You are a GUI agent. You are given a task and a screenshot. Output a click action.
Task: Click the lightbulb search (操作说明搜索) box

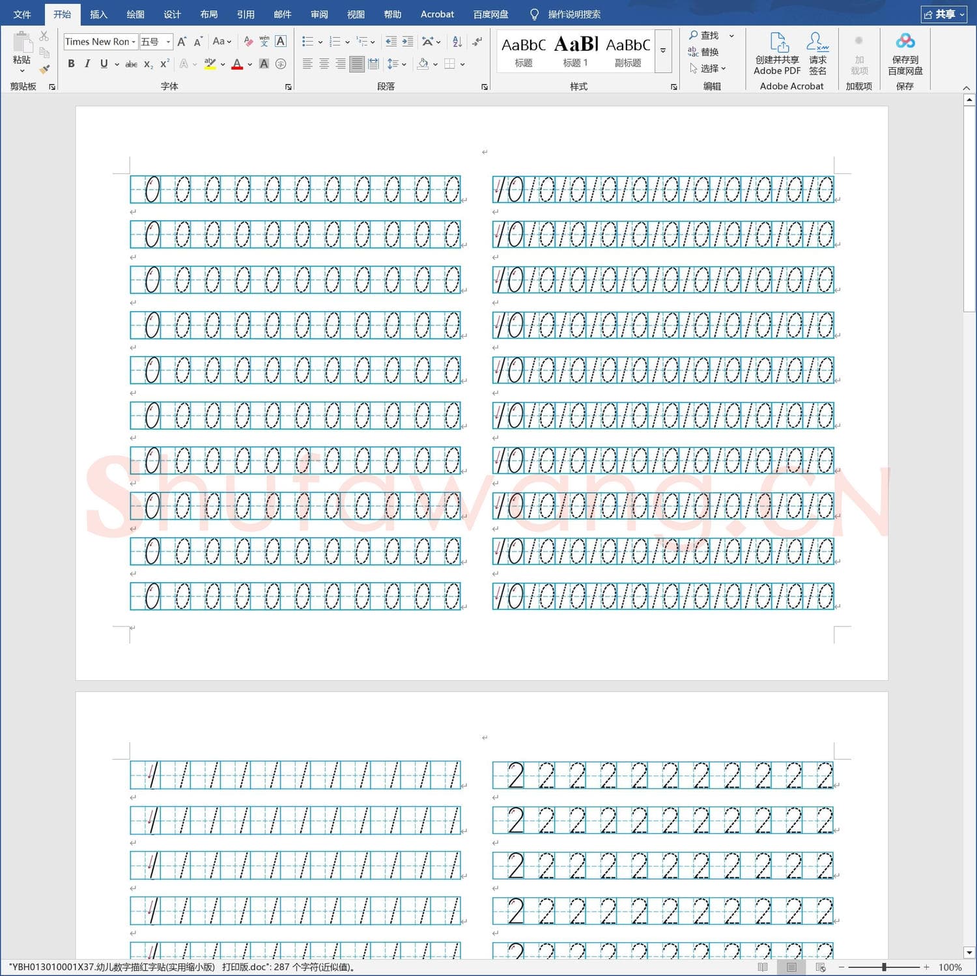tap(565, 14)
